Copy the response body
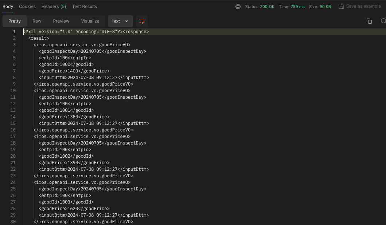This screenshot has height=225, width=386. point(369,21)
